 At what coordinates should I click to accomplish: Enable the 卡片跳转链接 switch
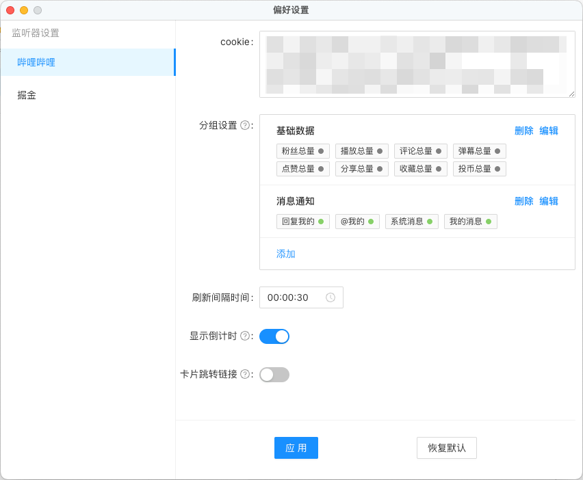click(274, 375)
